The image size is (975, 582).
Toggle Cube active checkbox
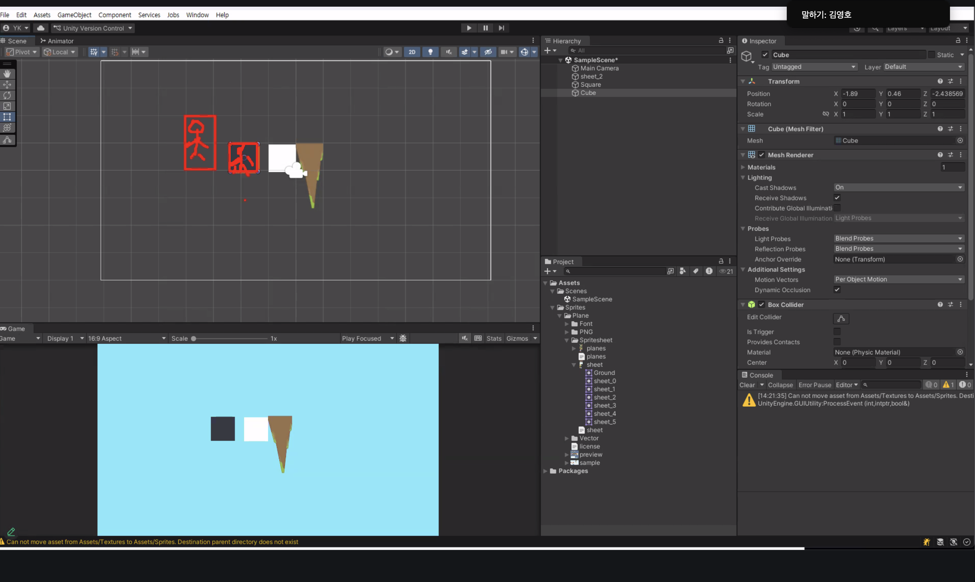765,55
